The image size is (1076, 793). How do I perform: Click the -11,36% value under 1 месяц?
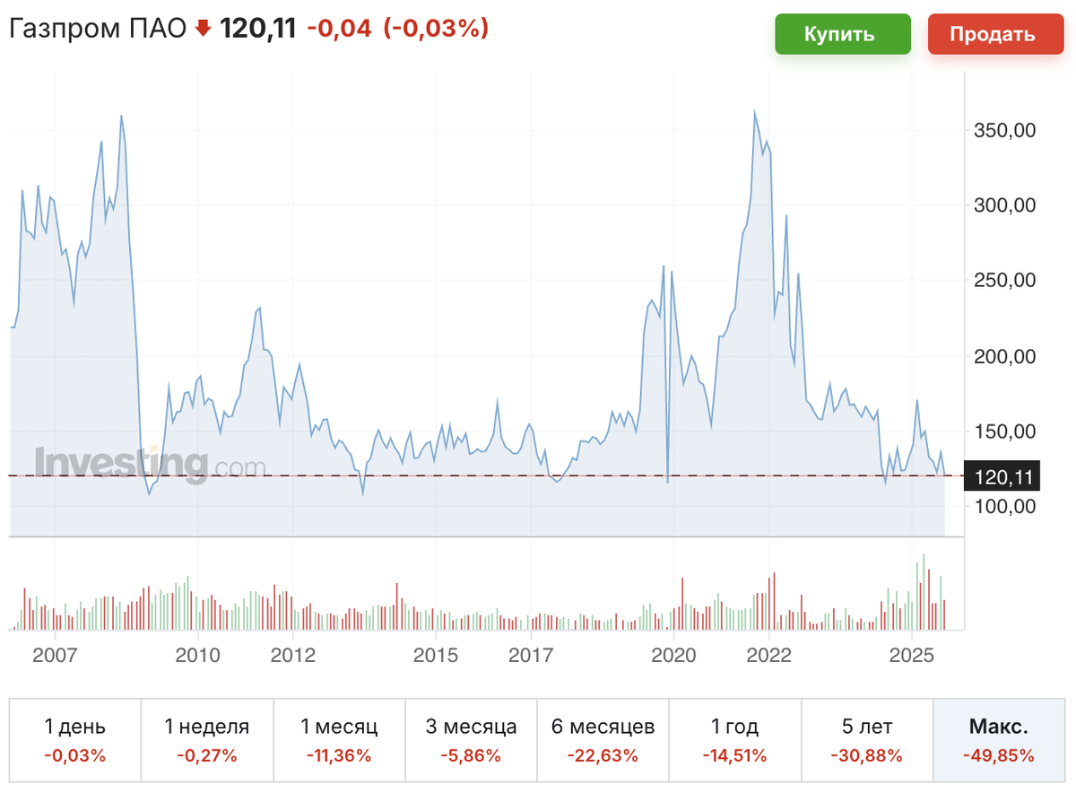339,755
